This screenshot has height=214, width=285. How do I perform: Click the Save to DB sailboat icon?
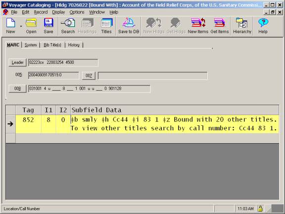click(129, 26)
